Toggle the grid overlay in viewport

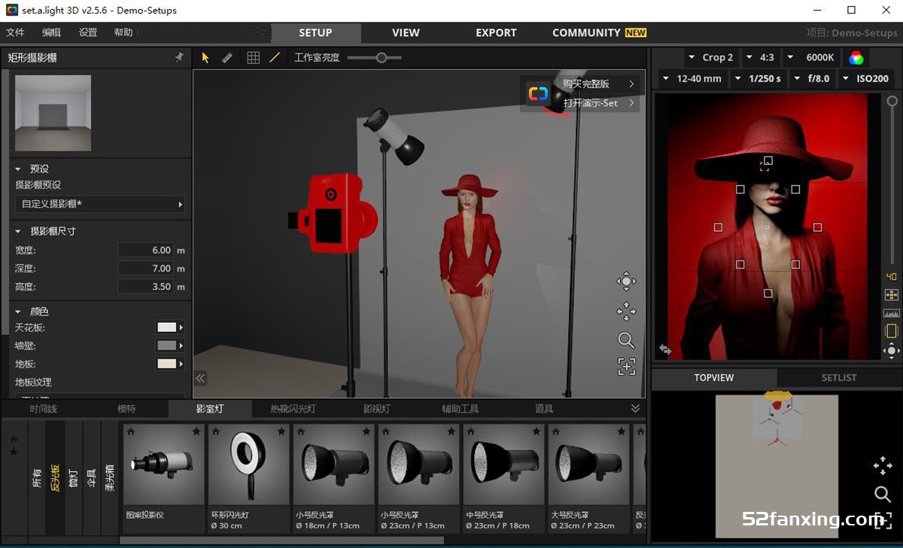(254, 57)
